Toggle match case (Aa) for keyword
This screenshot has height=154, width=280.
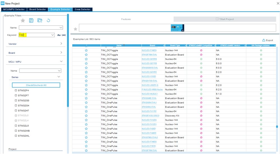(x=59, y=35)
